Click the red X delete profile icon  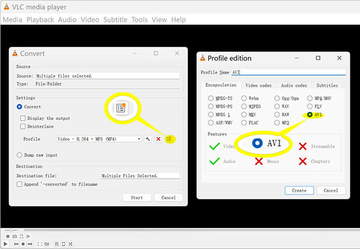tap(158, 139)
